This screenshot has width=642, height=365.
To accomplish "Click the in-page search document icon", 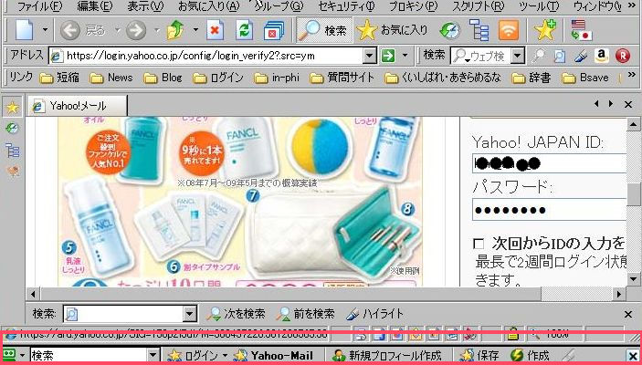I will click(560, 56).
